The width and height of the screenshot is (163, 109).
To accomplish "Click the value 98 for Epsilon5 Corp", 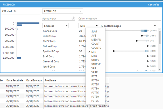I will pyautogui.click(x=80, y=51).
